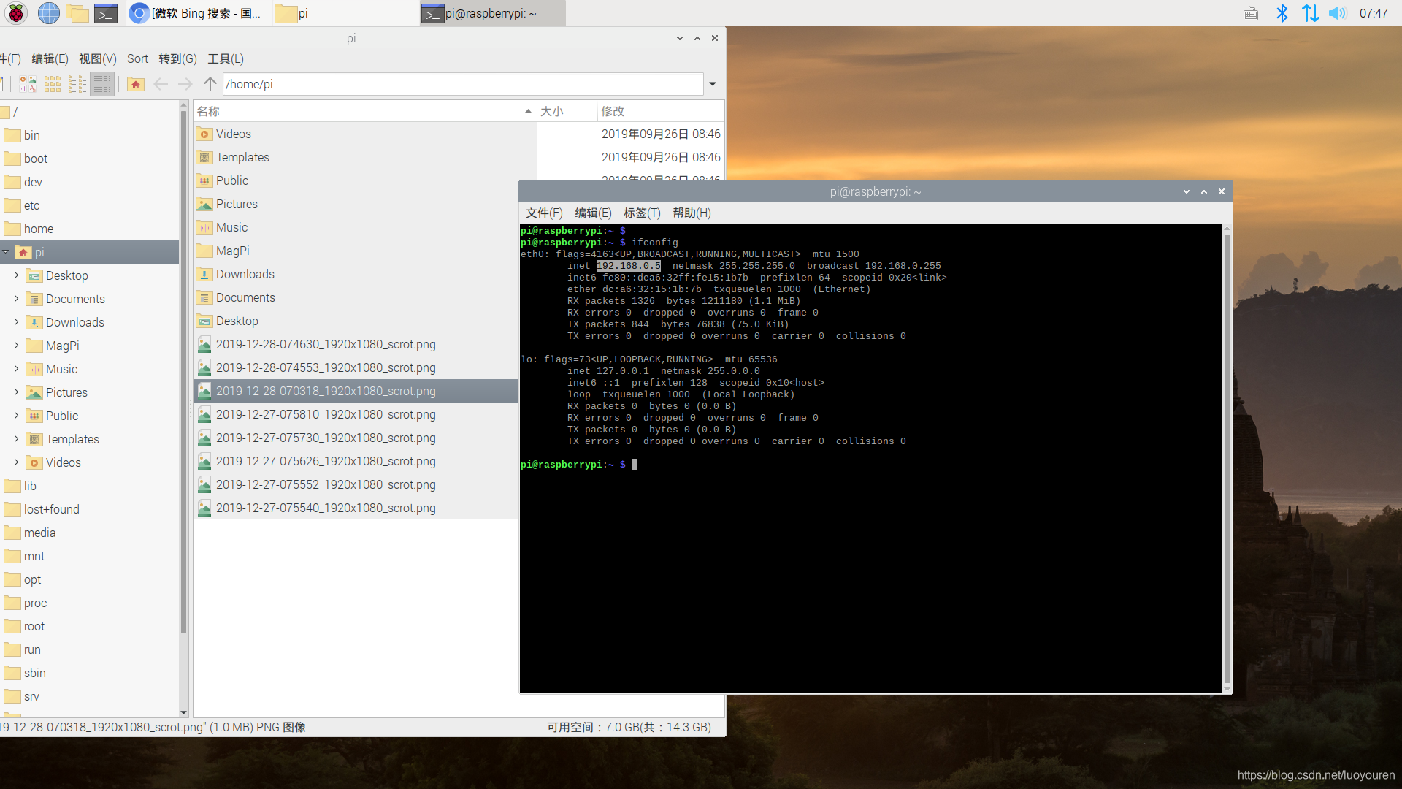Image resolution: width=1402 pixels, height=789 pixels.
Task: Launch terminal from taskbar launcher
Action: [x=106, y=13]
